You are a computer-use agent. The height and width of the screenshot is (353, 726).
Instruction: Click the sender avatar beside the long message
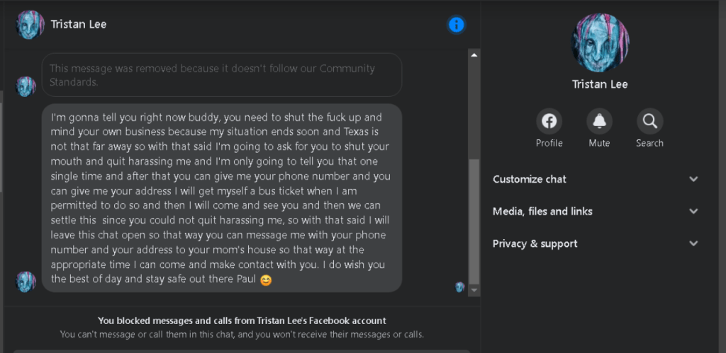tap(26, 281)
